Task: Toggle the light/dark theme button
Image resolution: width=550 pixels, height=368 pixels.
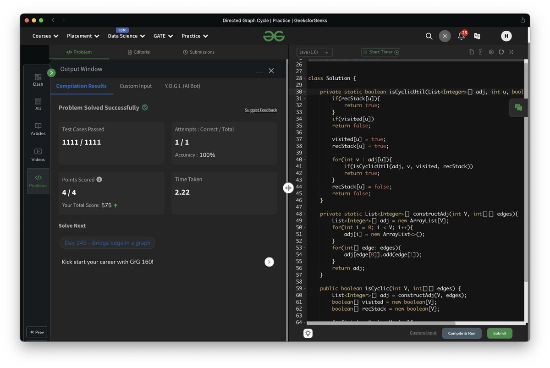Action: click(x=445, y=36)
